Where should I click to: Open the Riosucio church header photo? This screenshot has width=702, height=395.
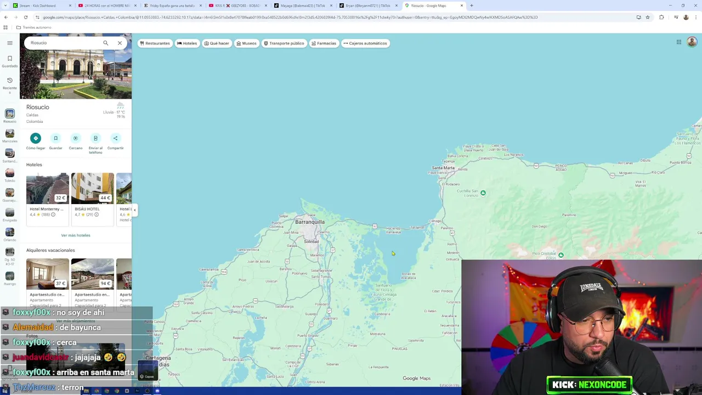[x=76, y=74]
